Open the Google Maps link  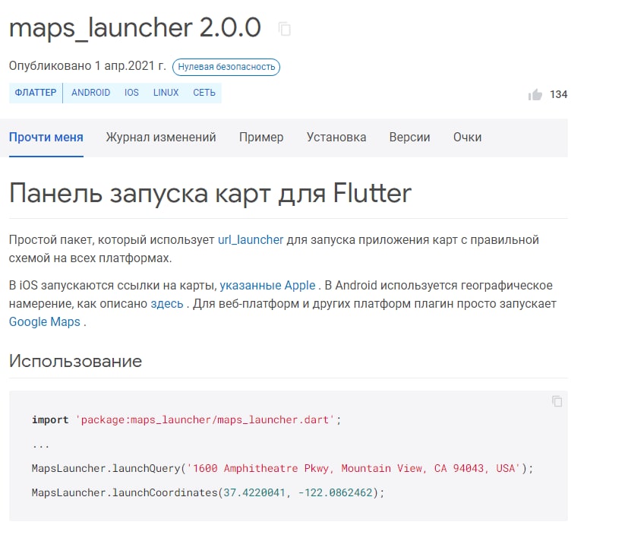[45, 322]
